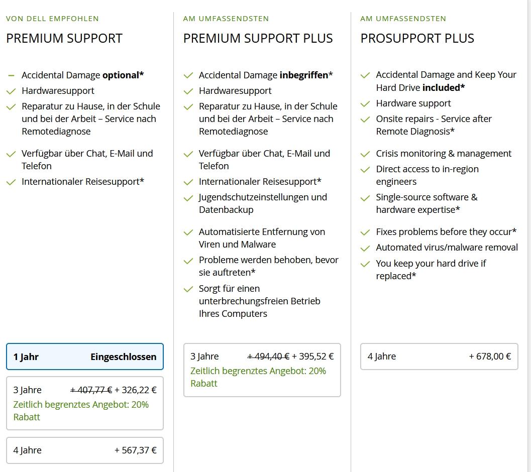Screen dimensions: 531x472
Task: Click the VON DELL EMPFOHLEN label
Action: click(52, 19)
